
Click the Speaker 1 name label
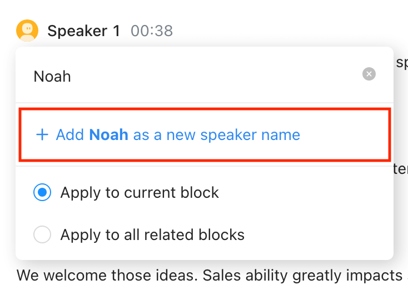(x=83, y=31)
